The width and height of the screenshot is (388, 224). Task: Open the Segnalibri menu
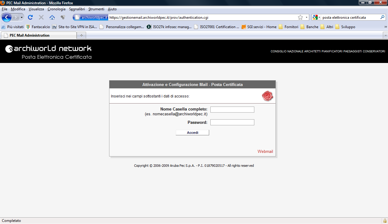(x=77, y=9)
